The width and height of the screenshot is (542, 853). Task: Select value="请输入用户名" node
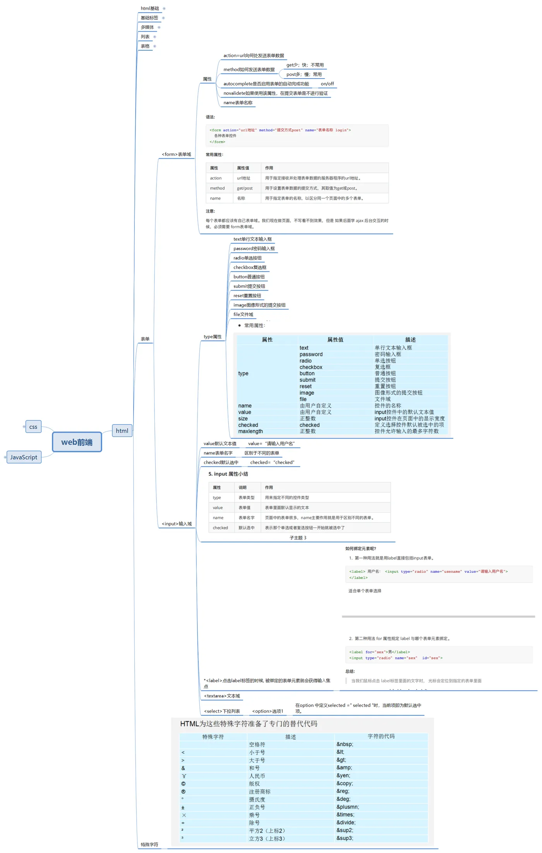coord(272,444)
